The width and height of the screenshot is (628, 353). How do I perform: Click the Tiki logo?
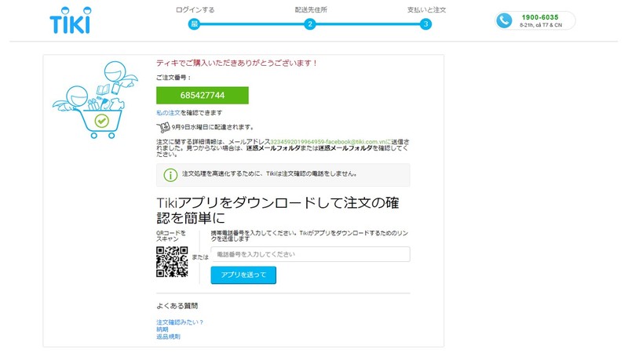tap(69, 20)
